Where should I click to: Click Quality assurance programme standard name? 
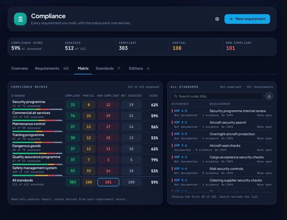point(36,157)
